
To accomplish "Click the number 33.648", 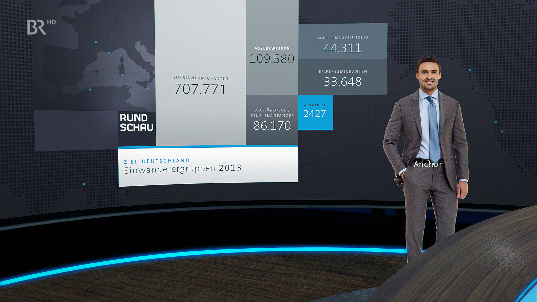I will click(343, 82).
